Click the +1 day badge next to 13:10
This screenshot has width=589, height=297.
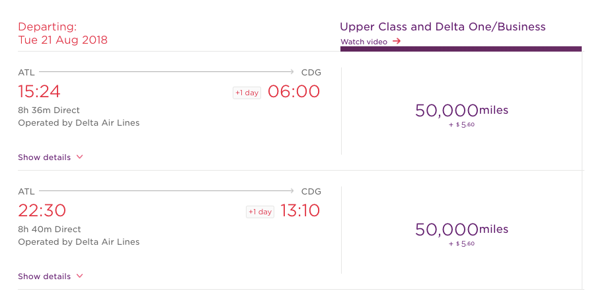(x=260, y=212)
